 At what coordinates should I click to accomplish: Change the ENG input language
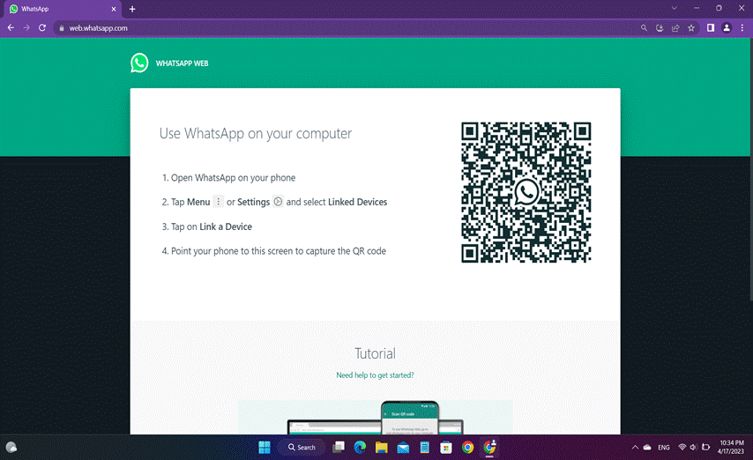coord(664,447)
